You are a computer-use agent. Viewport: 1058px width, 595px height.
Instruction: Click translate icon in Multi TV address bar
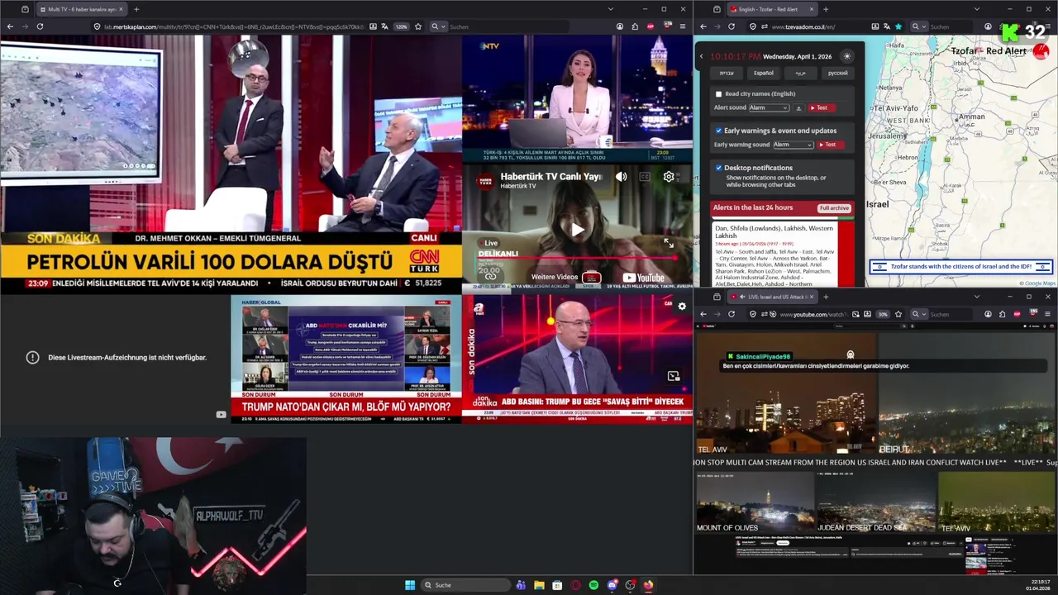tap(385, 26)
